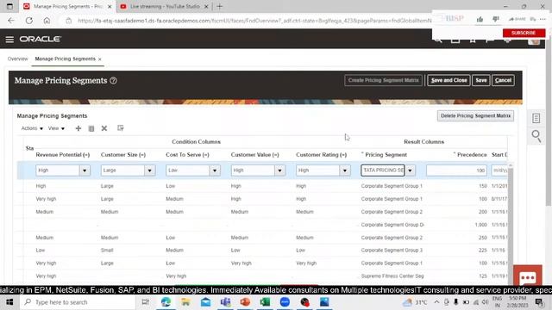Open File Explorer from taskbar
The image size is (552, 310).
click(x=185, y=302)
